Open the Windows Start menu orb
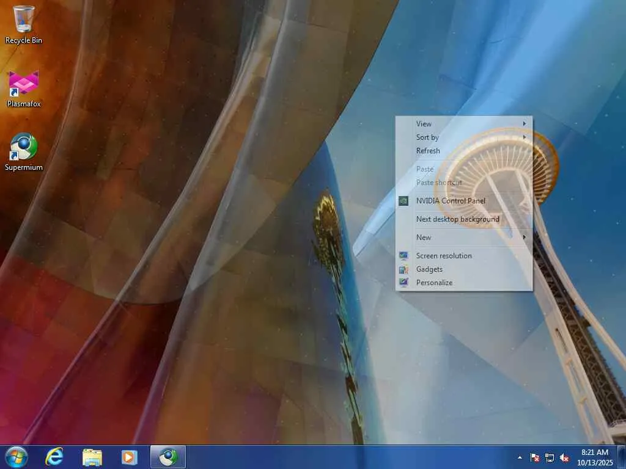The image size is (626, 469). point(17,457)
